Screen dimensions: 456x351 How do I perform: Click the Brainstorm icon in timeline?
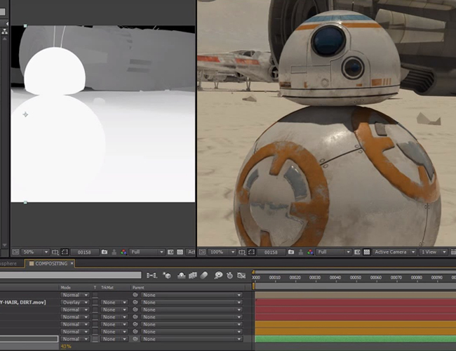click(x=218, y=275)
